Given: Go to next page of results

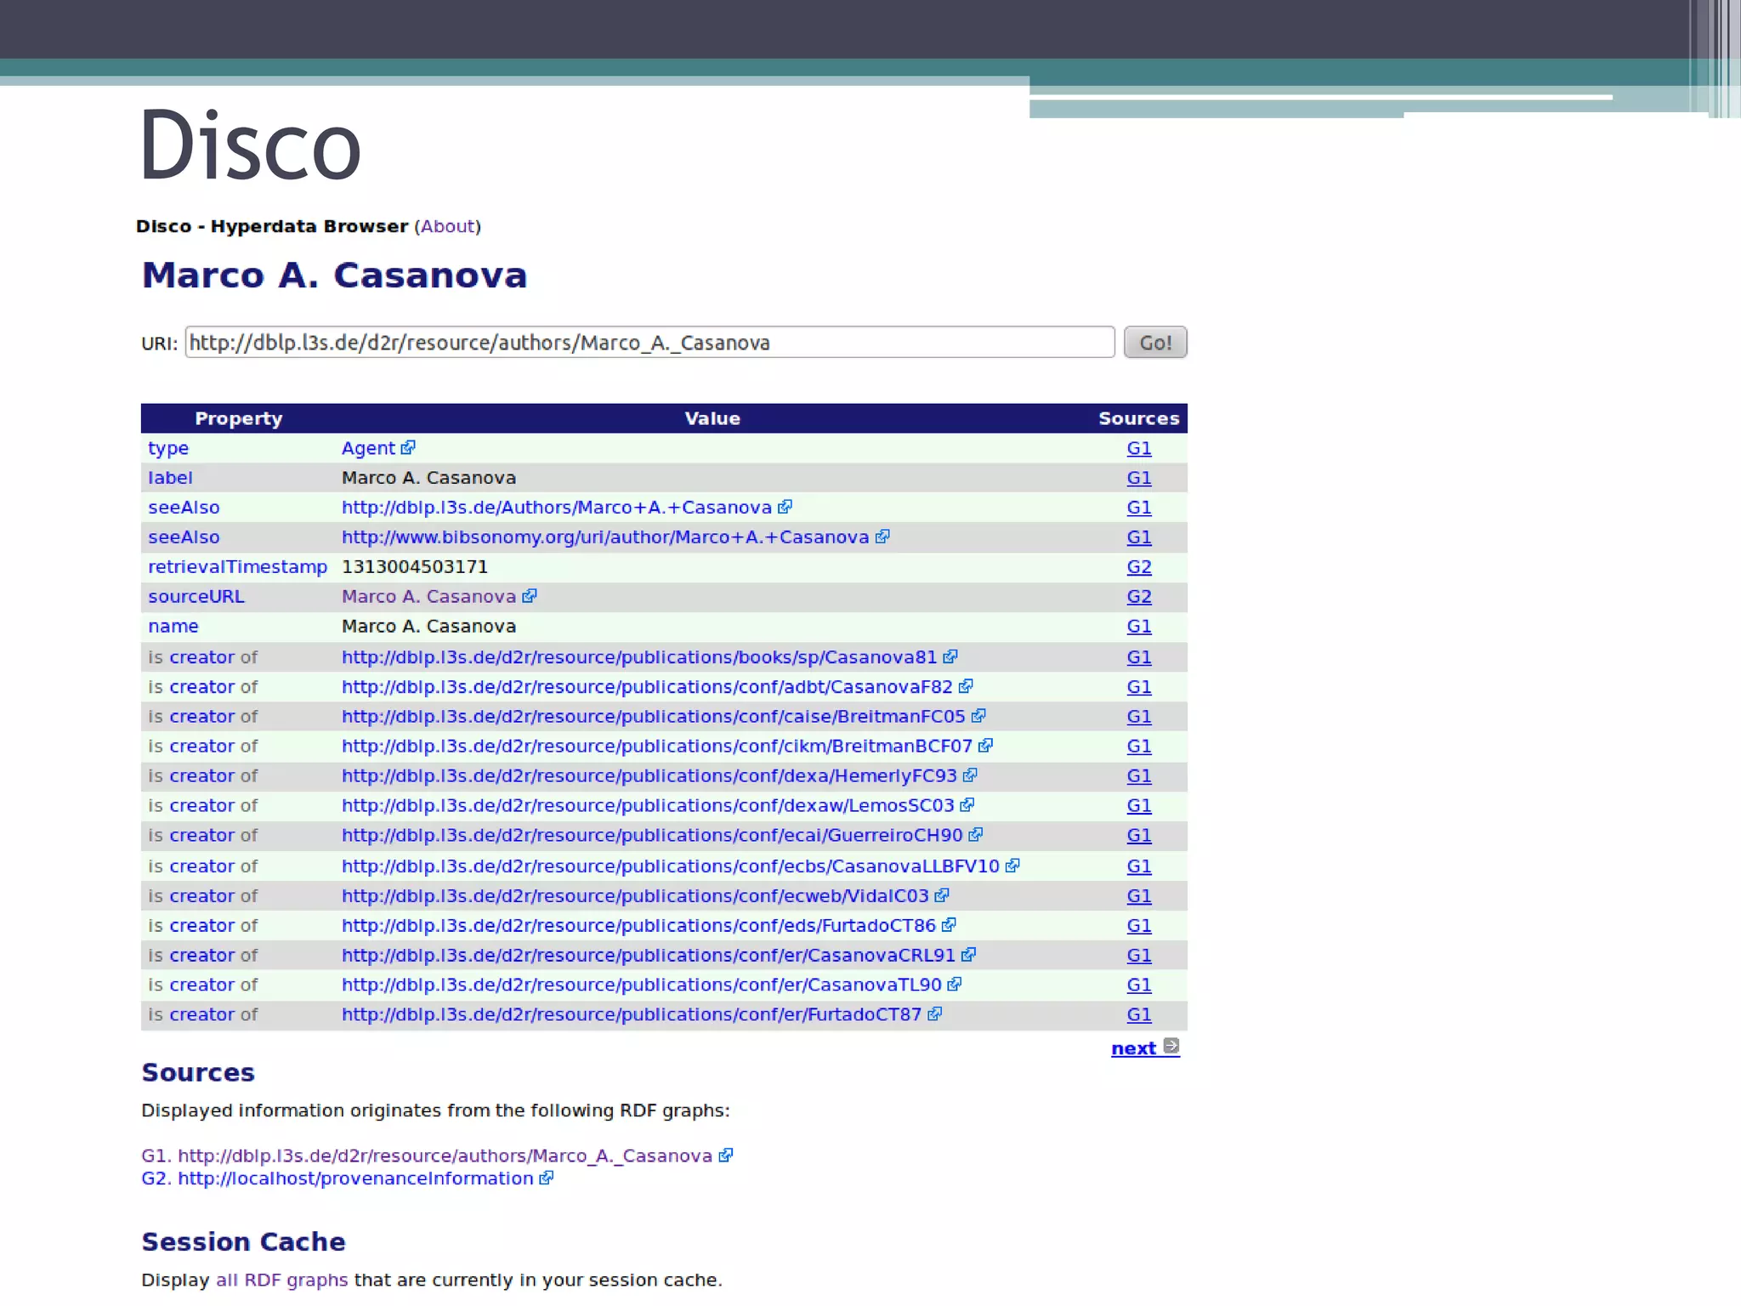Looking at the screenshot, I should [x=1133, y=1048].
